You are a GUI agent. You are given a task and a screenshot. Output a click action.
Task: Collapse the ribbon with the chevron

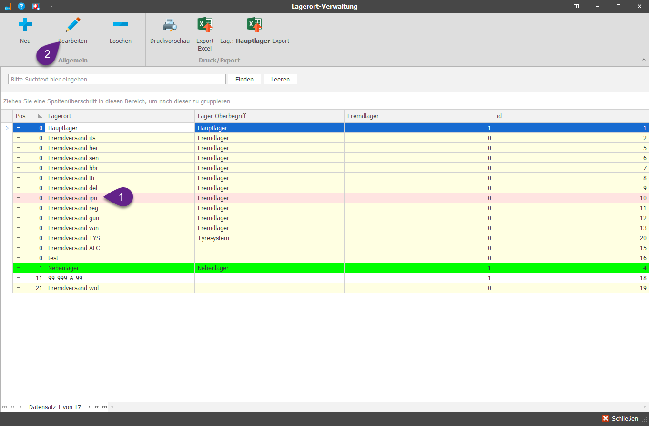pos(643,60)
